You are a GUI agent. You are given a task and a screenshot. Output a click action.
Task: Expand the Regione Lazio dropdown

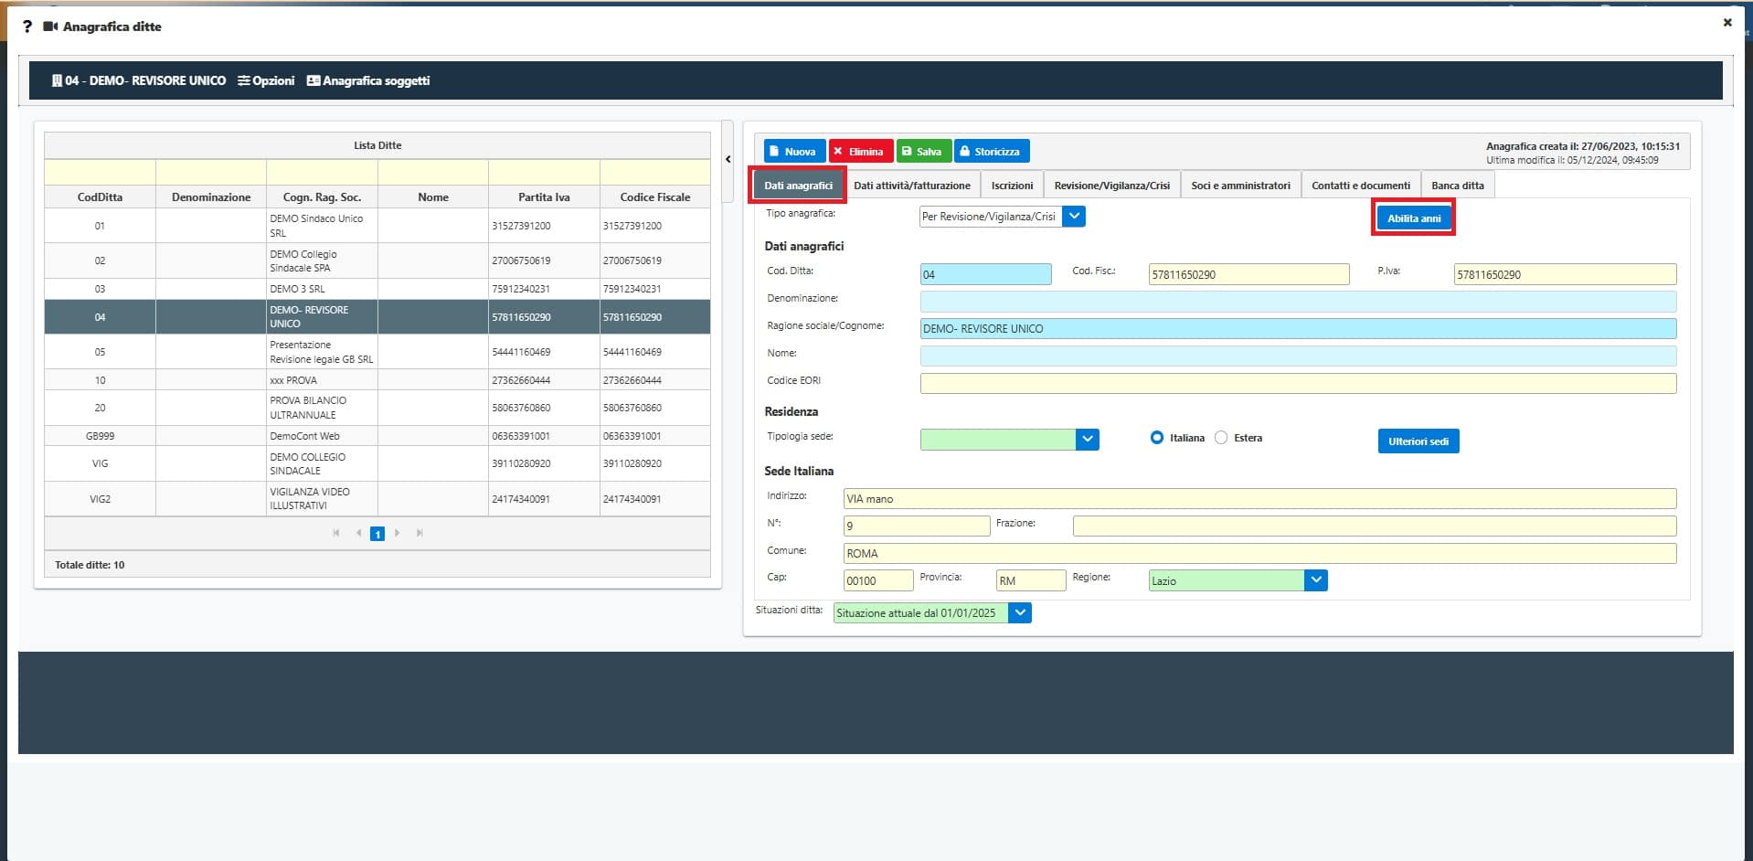click(1315, 580)
